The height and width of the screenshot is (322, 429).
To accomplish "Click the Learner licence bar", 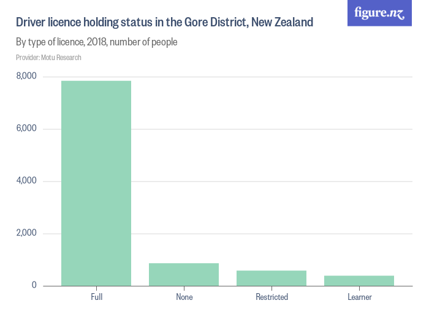I will pos(359,280).
